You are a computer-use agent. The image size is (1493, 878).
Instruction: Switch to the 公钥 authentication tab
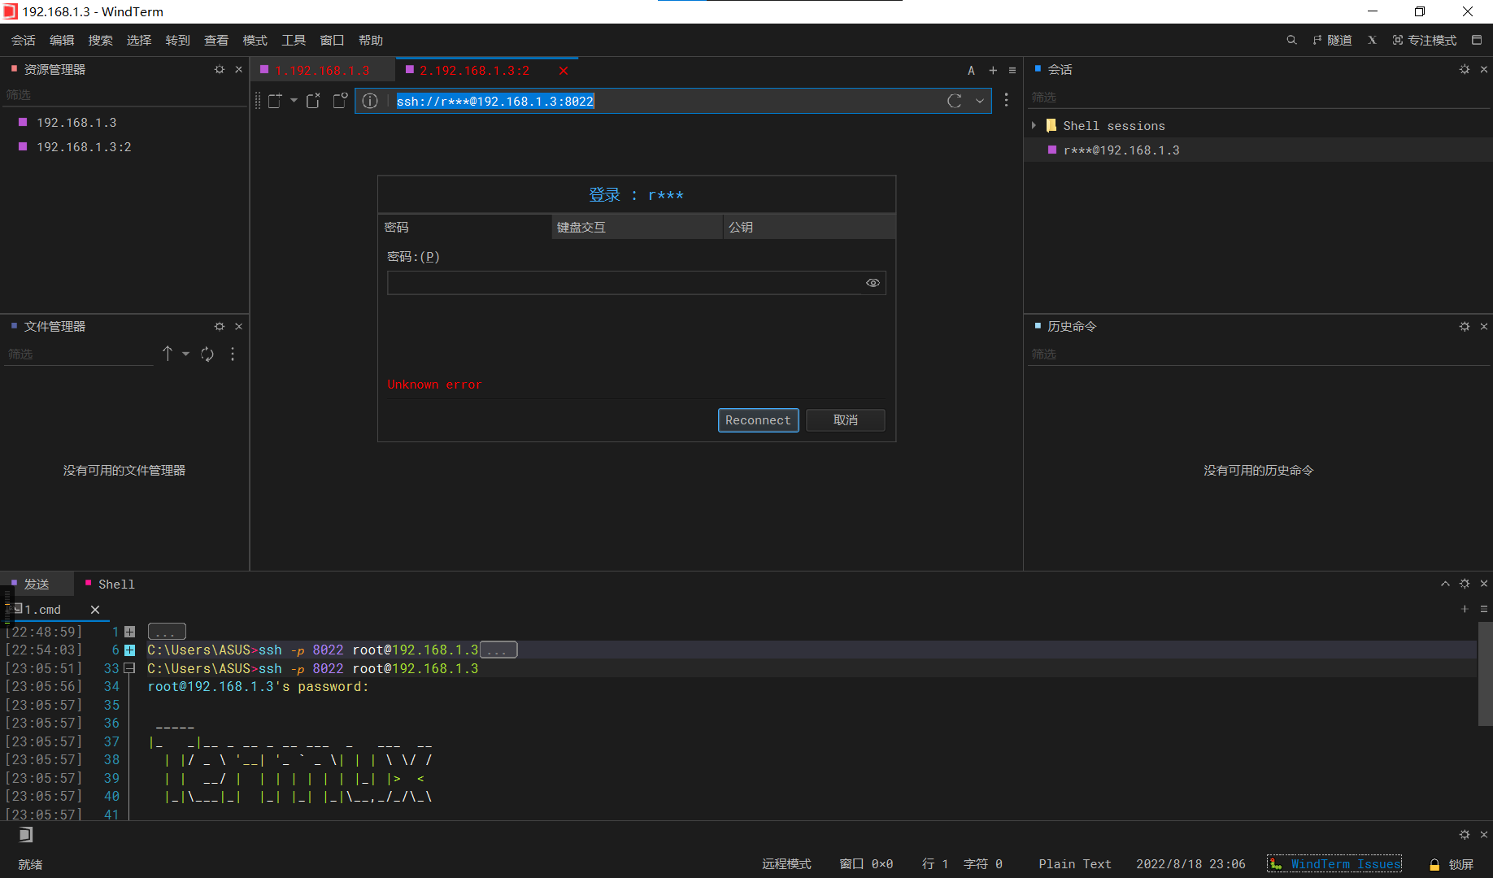click(x=741, y=227)
